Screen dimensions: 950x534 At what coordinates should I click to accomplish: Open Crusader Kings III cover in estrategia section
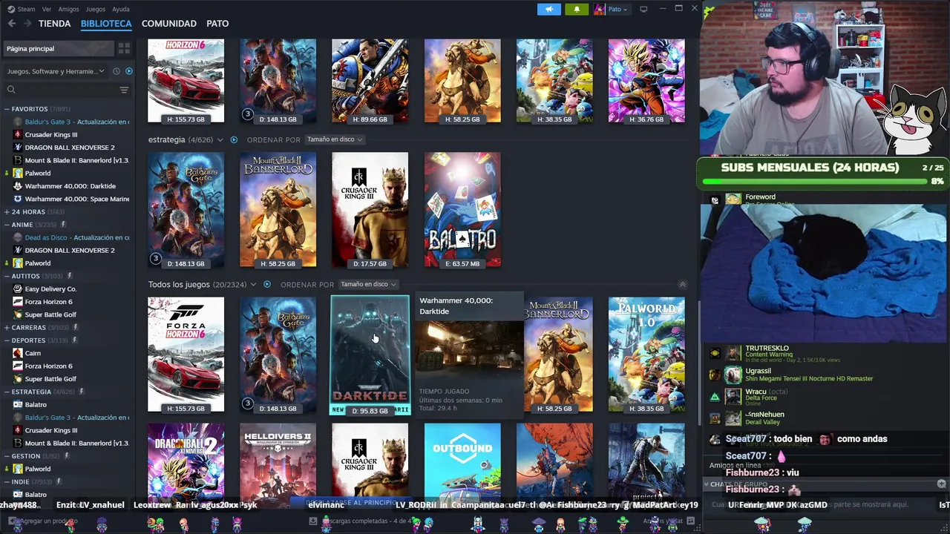pos(370,210)
